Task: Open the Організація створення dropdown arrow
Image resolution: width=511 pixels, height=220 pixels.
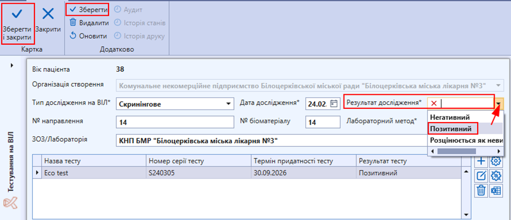Action: [498, 85]
